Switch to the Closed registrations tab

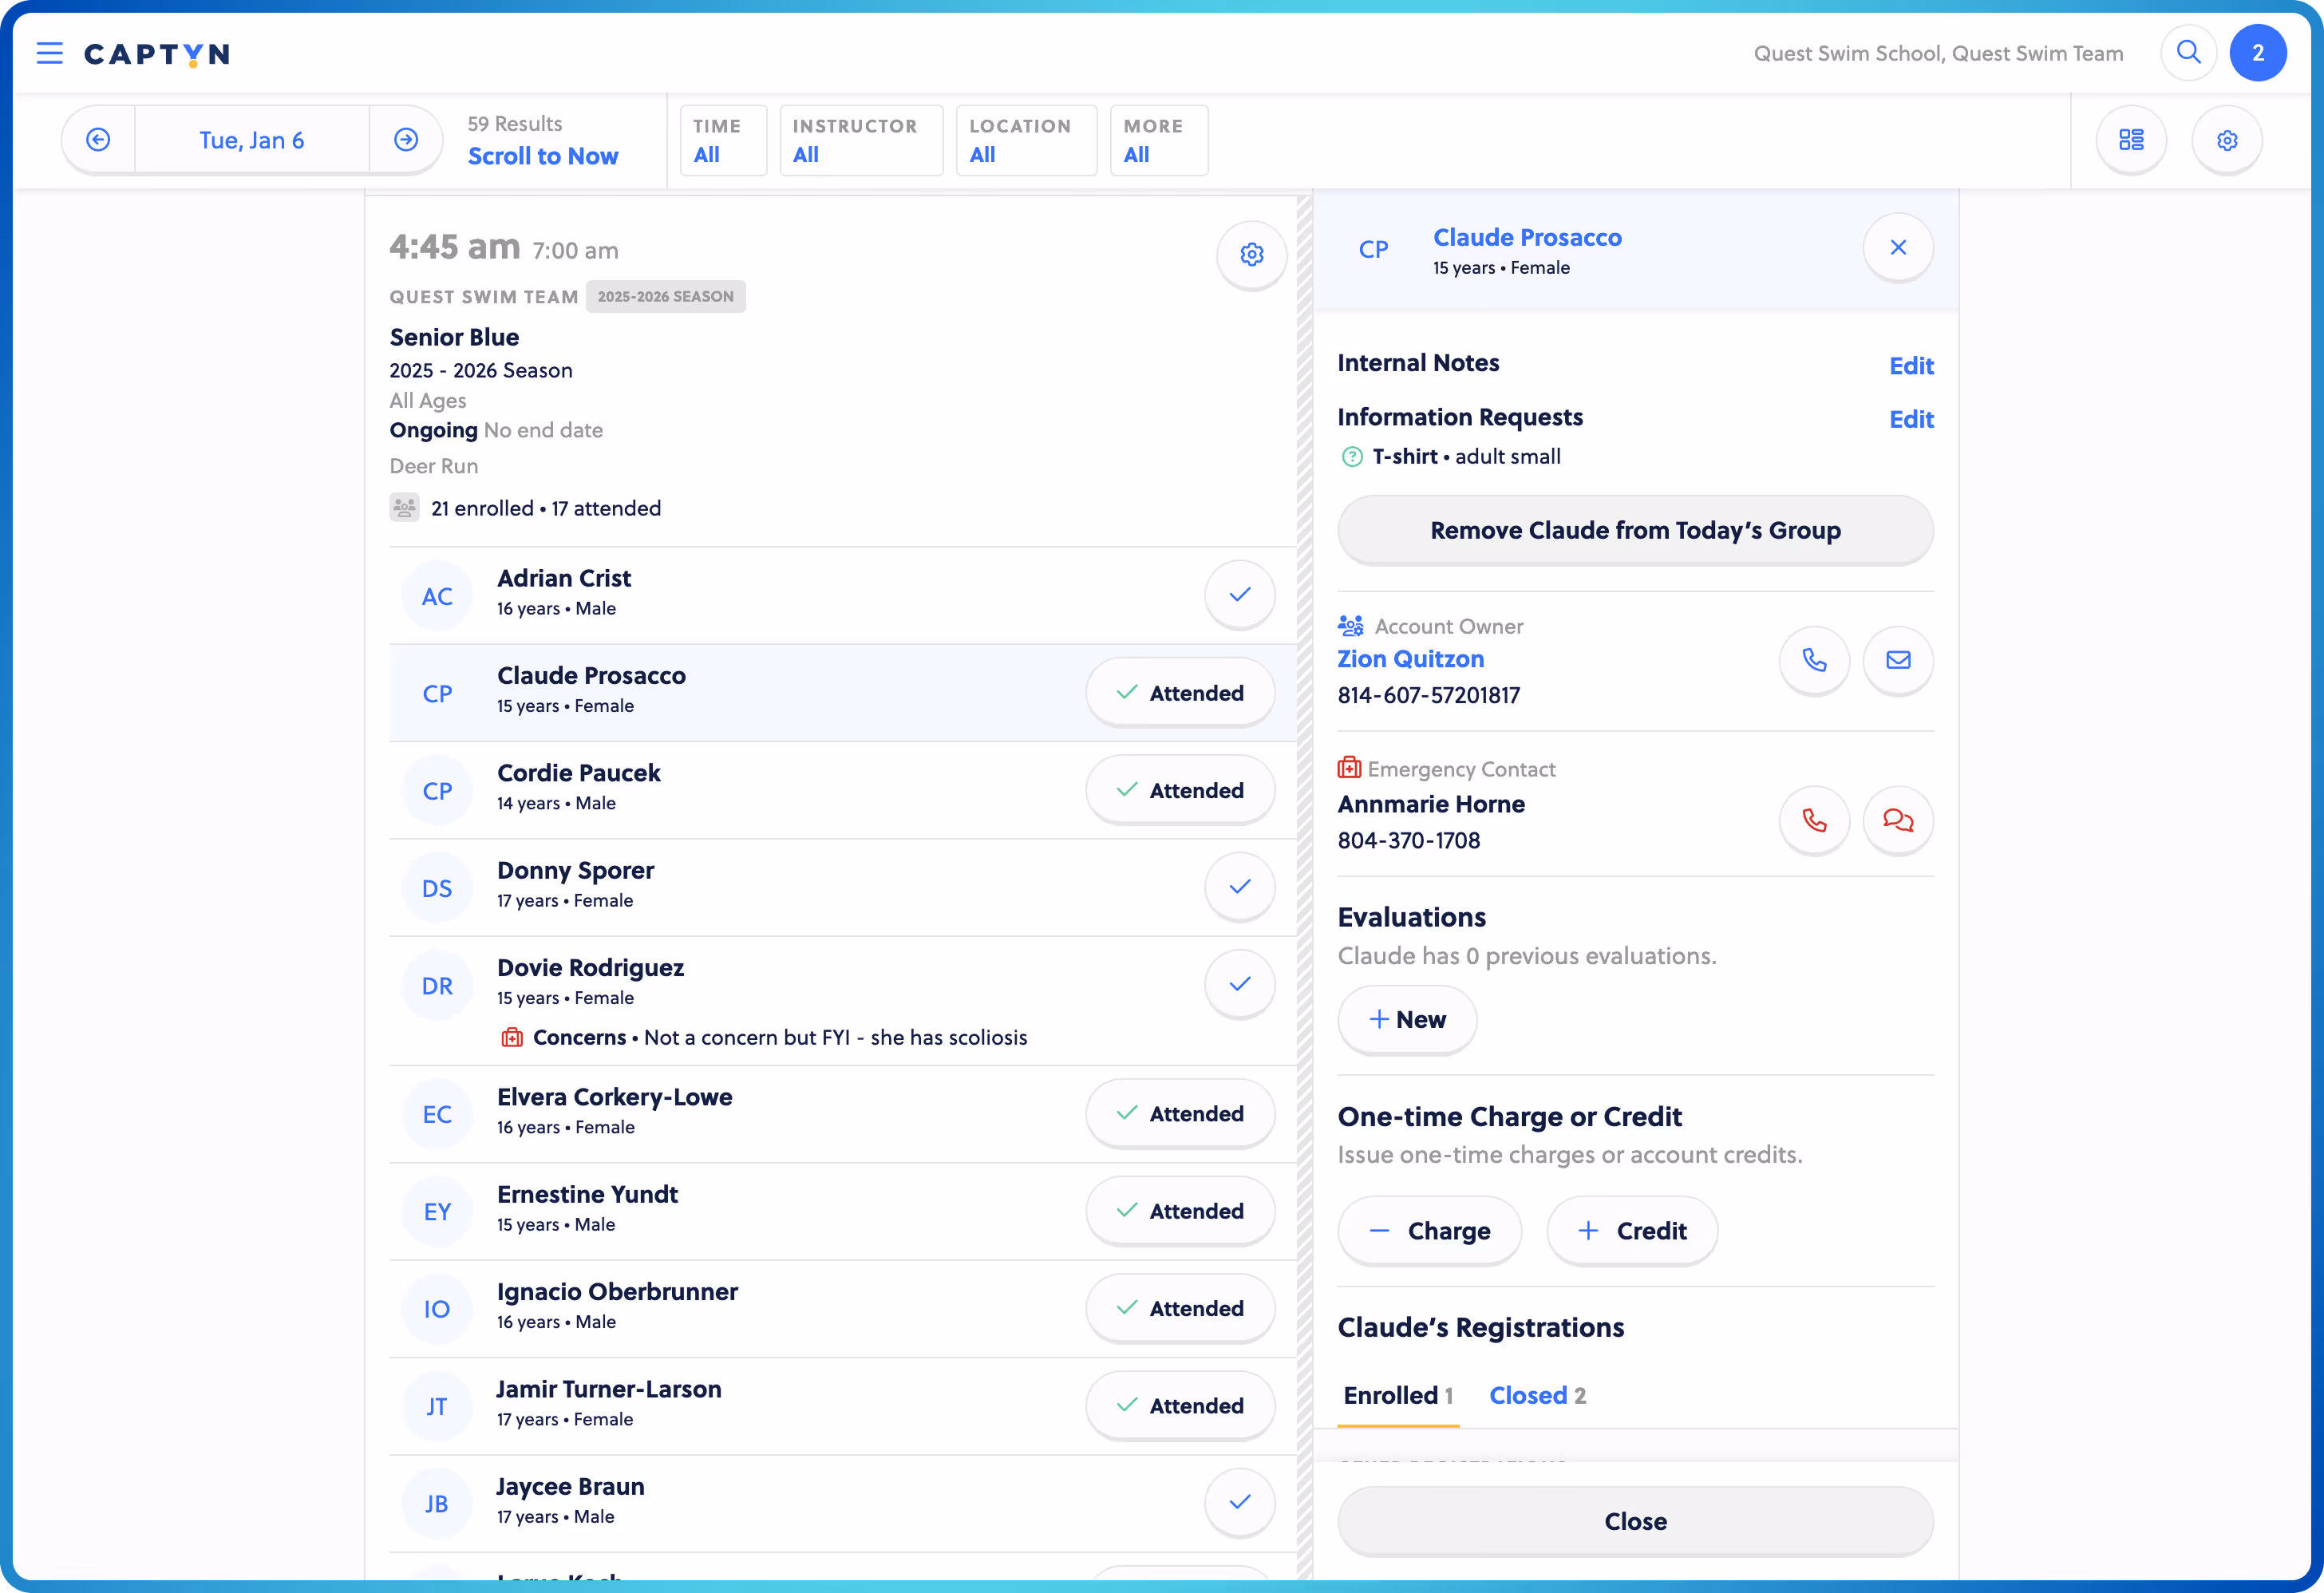pos(1537,1395)
